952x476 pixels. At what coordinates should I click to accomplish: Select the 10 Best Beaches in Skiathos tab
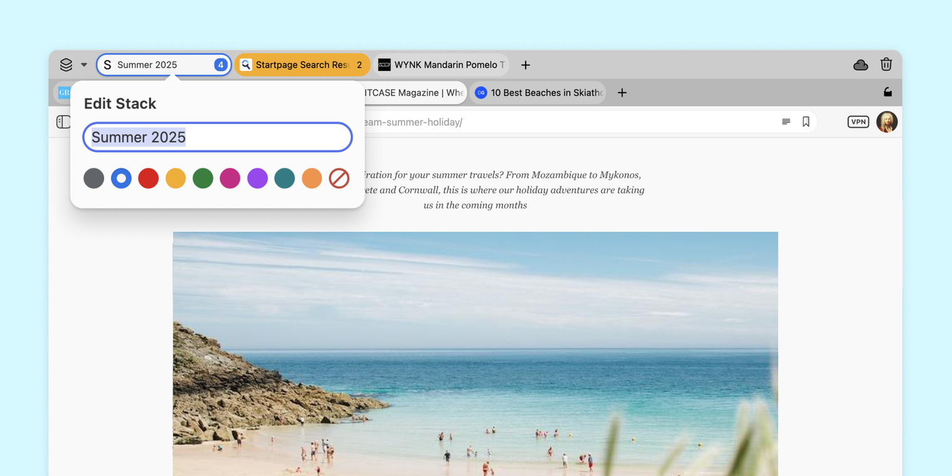(x=537, y=92)
